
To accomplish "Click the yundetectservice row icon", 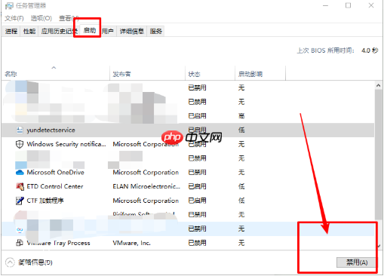I will (20, 130).
